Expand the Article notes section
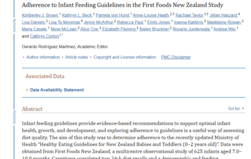 tap(77, 57)
